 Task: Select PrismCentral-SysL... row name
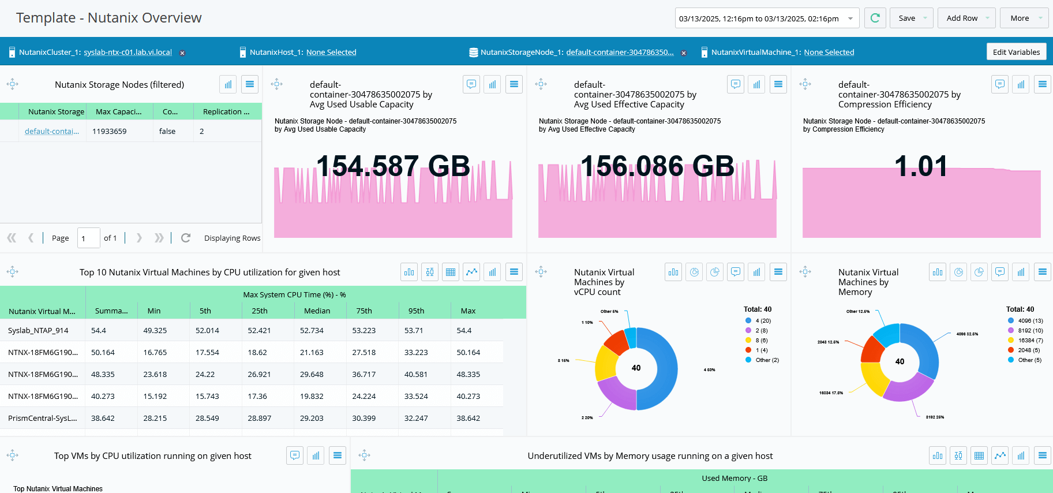coord(43,418)
